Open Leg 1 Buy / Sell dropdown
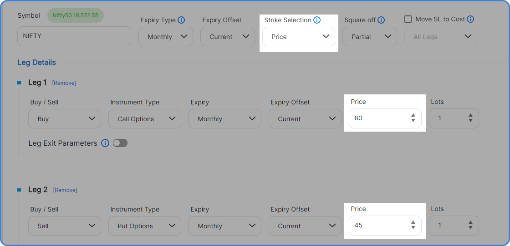 click(65, 118)
